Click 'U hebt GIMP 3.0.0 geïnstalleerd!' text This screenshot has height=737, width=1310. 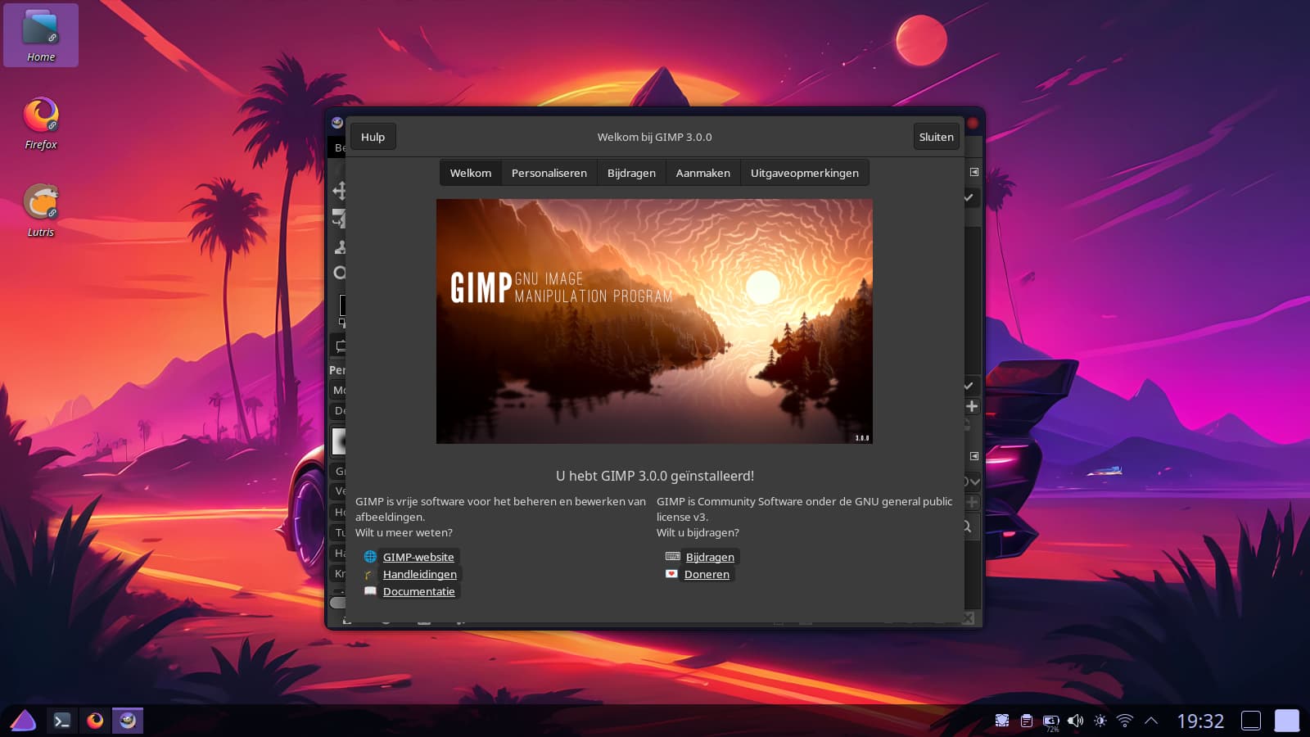pyautogui.click(x=655, y=476)
